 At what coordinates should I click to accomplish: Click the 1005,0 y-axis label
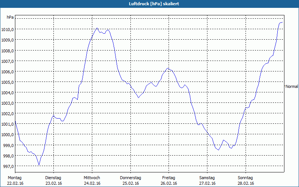7,82
